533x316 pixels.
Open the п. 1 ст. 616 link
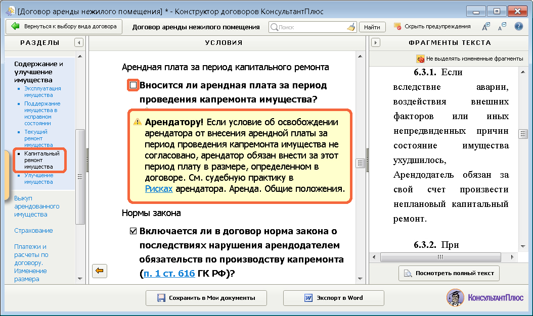tap(169, 273)
